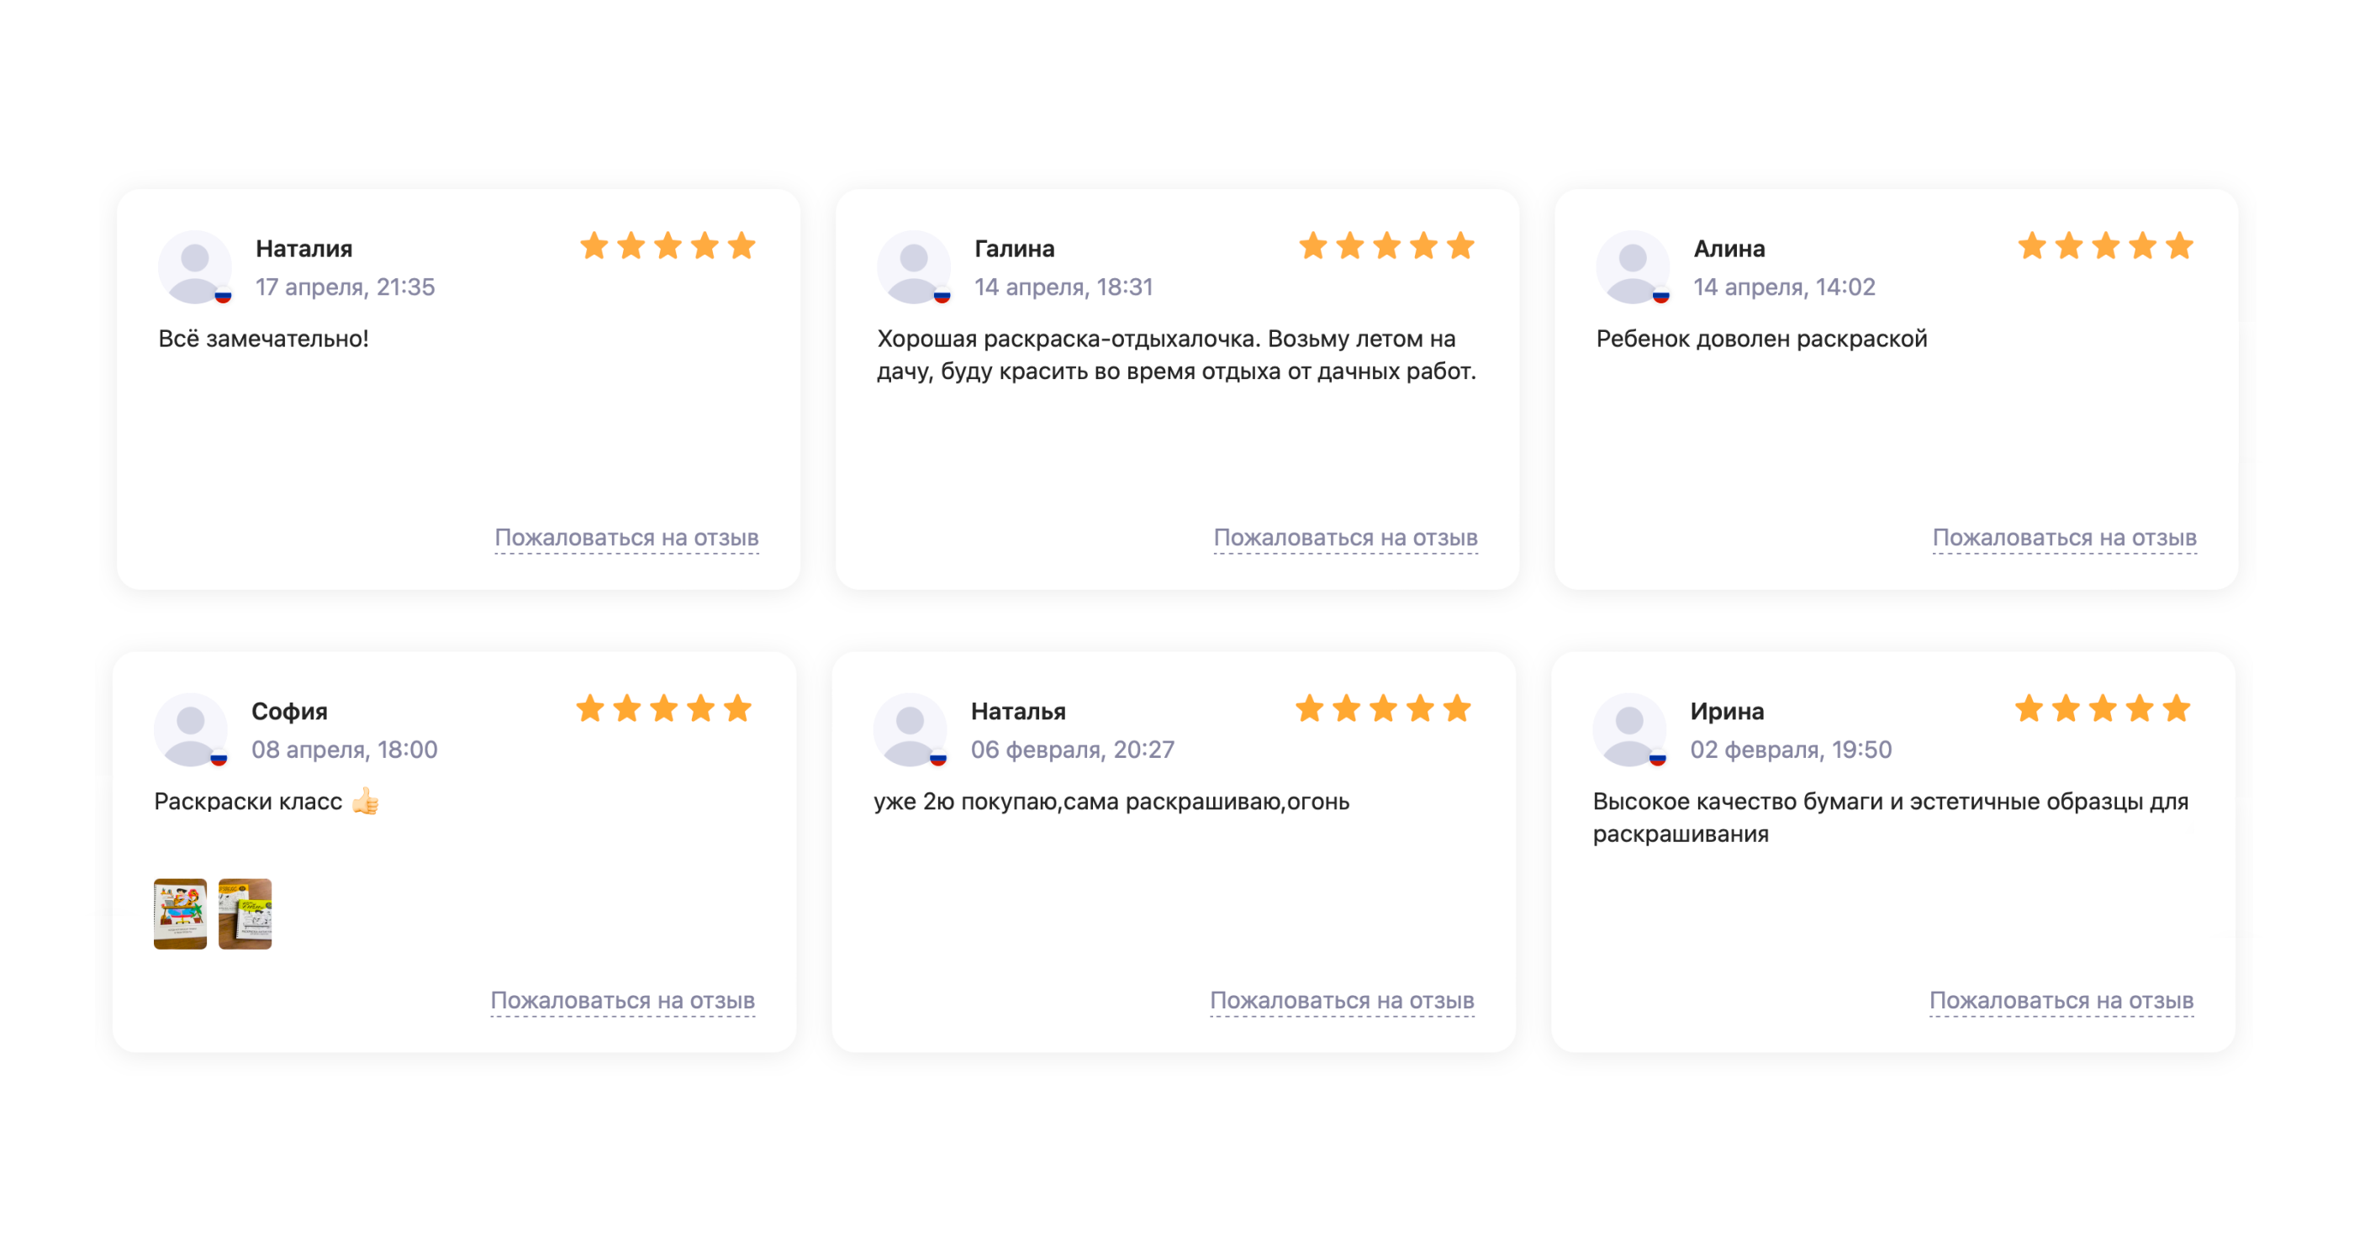Click the reviewer name Наталья
Screen dimensions: 2354x1237
1018,711
